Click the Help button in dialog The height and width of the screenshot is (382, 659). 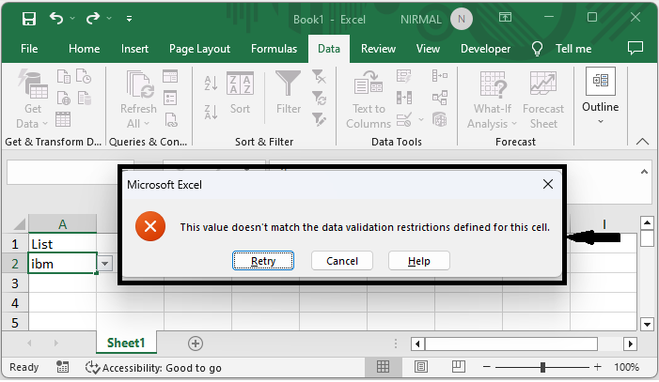(419, 261)
